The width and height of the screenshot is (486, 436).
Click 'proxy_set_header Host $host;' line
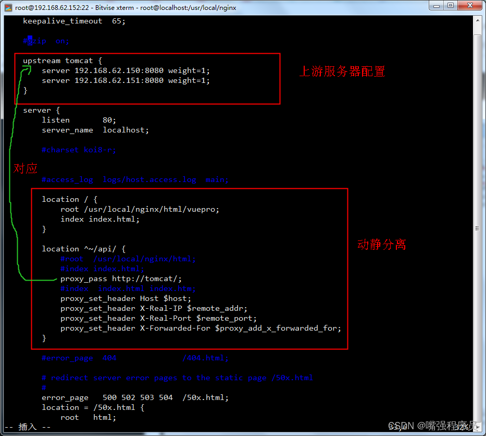(x=126, y=299)
